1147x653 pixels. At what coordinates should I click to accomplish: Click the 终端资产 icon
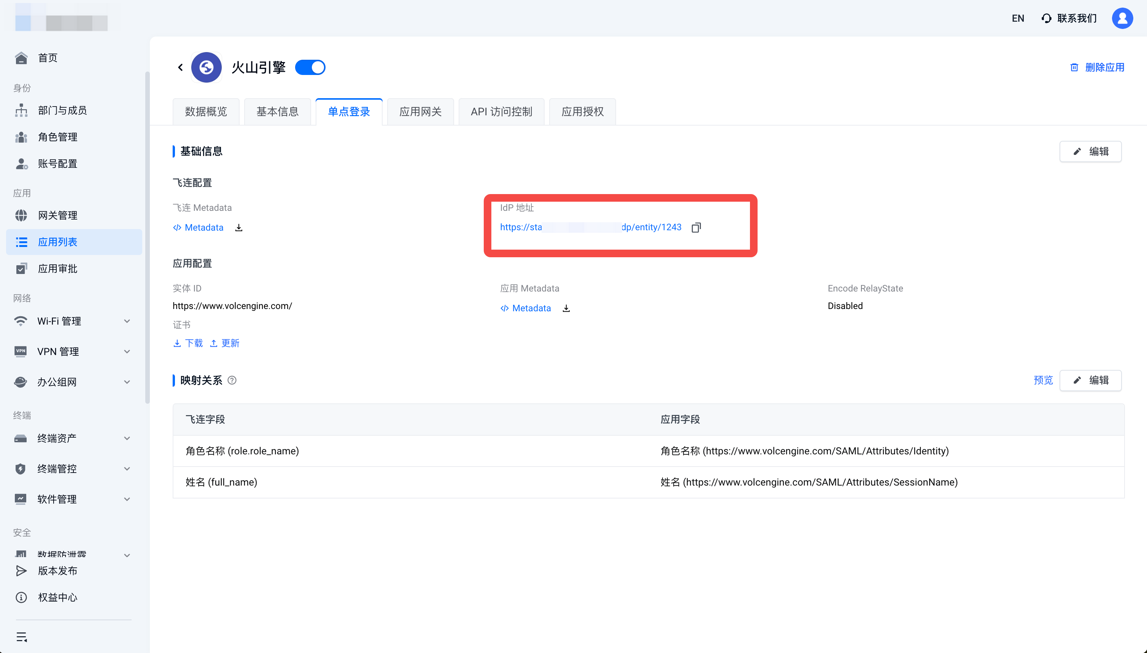point(21,439)
